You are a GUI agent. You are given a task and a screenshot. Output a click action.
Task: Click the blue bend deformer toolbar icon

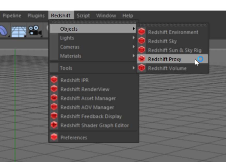pos(4,31)
